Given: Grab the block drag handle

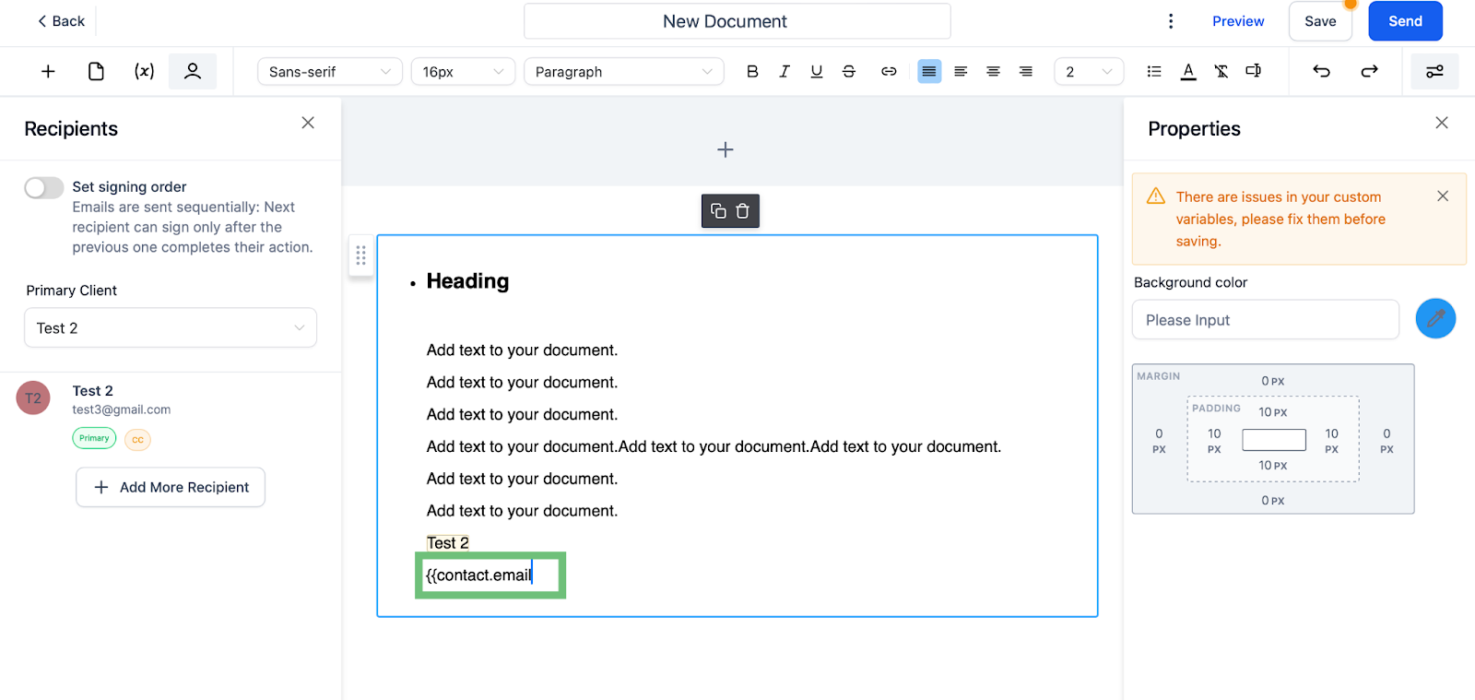Looking at the screenshot, I should (361, 255).
